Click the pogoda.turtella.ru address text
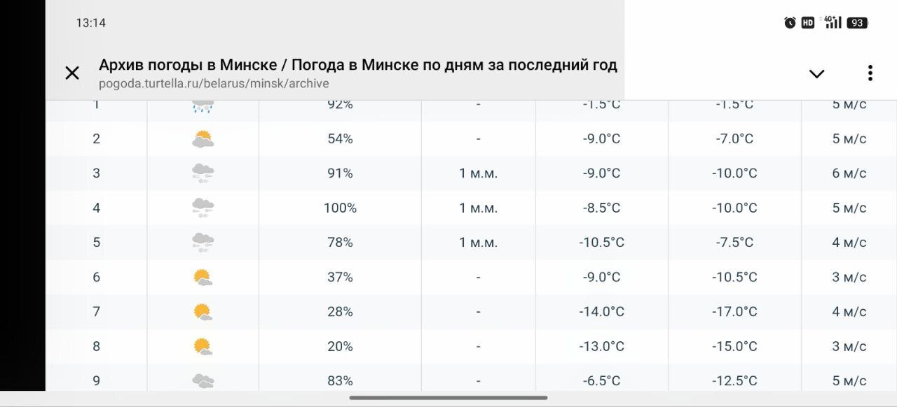Image resolution: width=897 pixels, height=407 pixels. click(x=214, y=84)
